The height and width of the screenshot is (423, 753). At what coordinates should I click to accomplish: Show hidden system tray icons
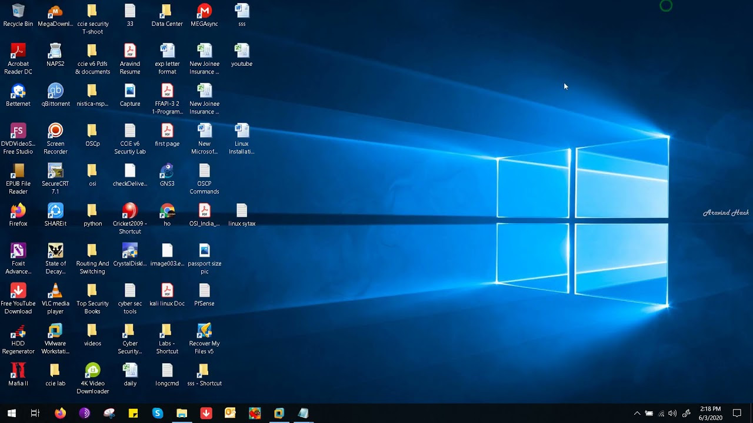tap(637, 414)
